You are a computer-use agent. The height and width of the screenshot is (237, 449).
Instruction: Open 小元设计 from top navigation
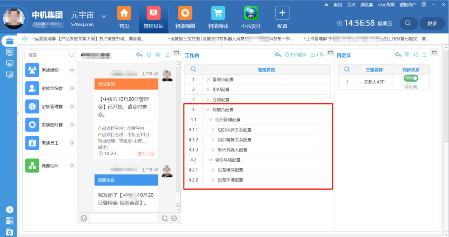251,17
